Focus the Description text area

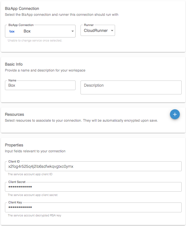pyautogui.click(x=131, y=87)
